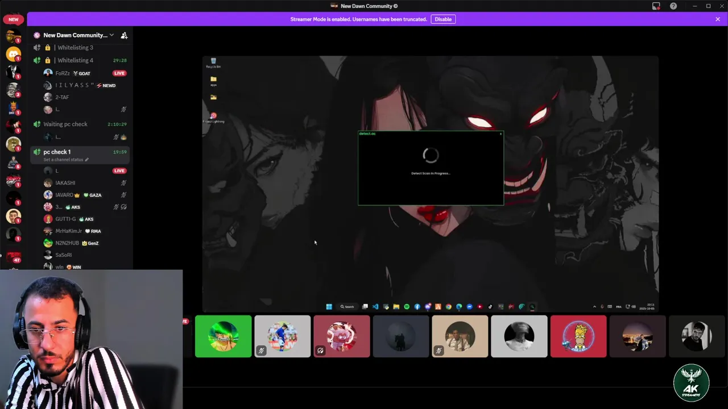Click the volume icon in streamed system tray
Viewport: 728px width, 409px height.
point(634,307)
